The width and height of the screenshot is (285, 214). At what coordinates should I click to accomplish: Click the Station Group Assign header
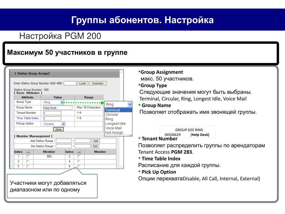tap(32, 74)
